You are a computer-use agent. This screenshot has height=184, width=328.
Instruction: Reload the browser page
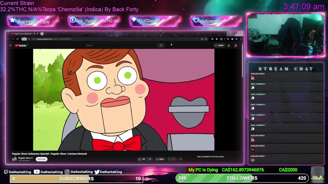[17, 39]
